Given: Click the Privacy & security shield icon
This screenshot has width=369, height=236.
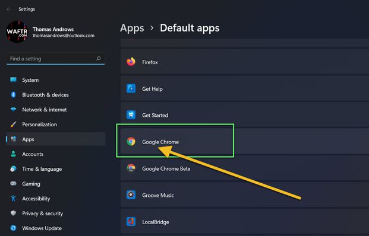Looking at the screenshot, I should click(x=14, y=213).
